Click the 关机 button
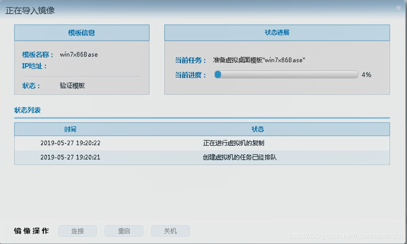The width and height of the screenshot is (407, 244). coord(170,231)
